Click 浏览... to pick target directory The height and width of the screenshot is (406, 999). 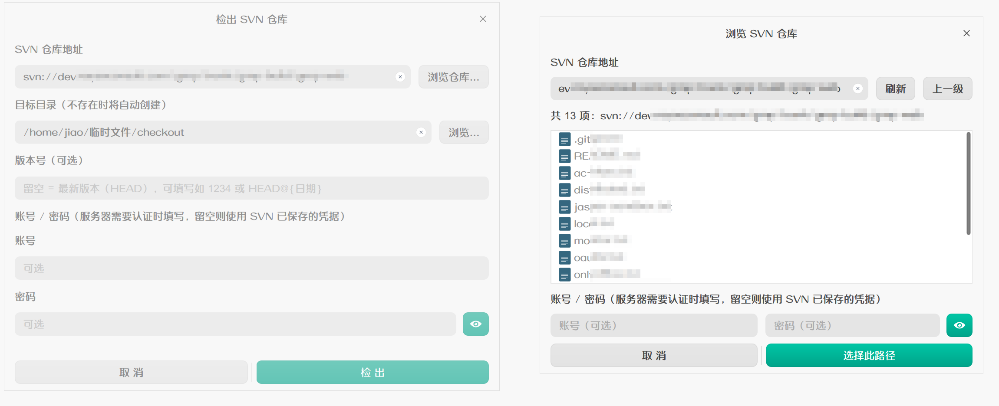[464, 132]
